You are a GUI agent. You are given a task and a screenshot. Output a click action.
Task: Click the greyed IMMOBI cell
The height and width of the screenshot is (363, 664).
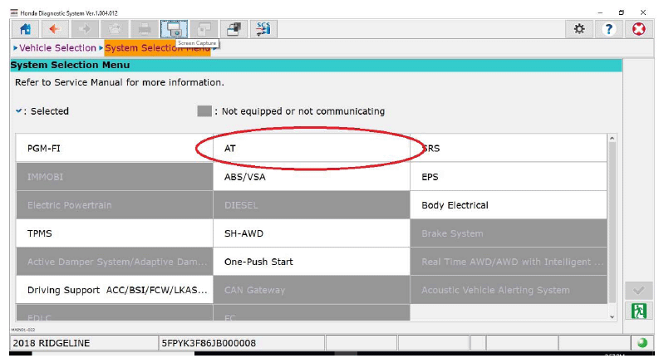pyautogui.click(x=115, y=177)
